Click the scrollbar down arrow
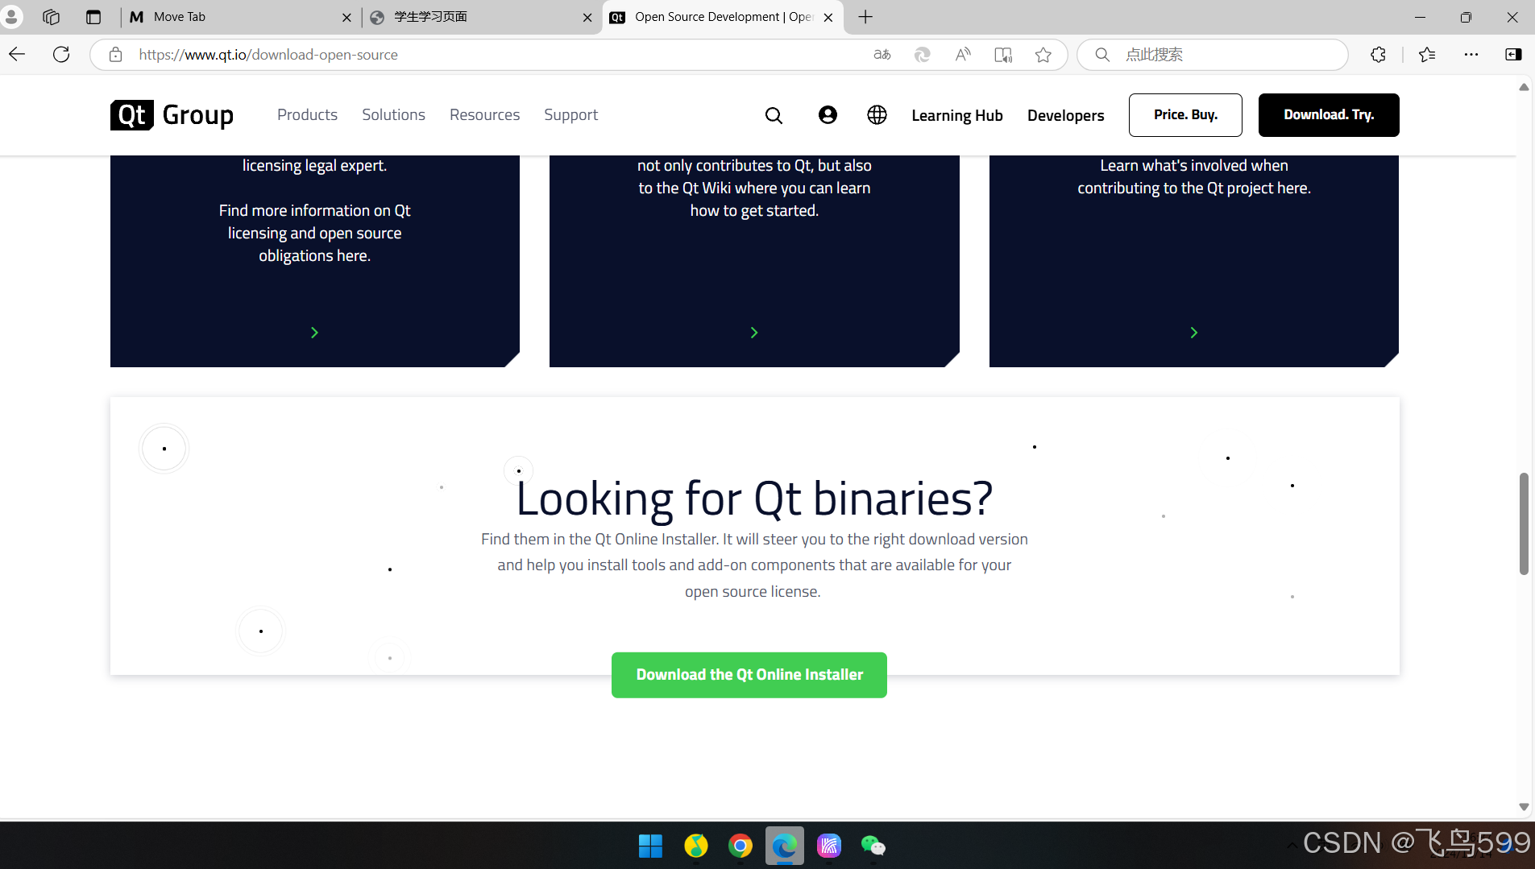This screenshot has height=869, width=1535. click(x=1524, y=806)
